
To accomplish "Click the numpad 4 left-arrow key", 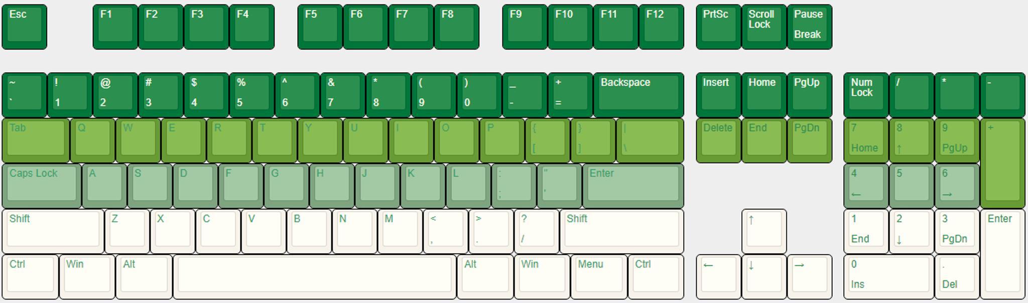I will (x=865, y=185).
